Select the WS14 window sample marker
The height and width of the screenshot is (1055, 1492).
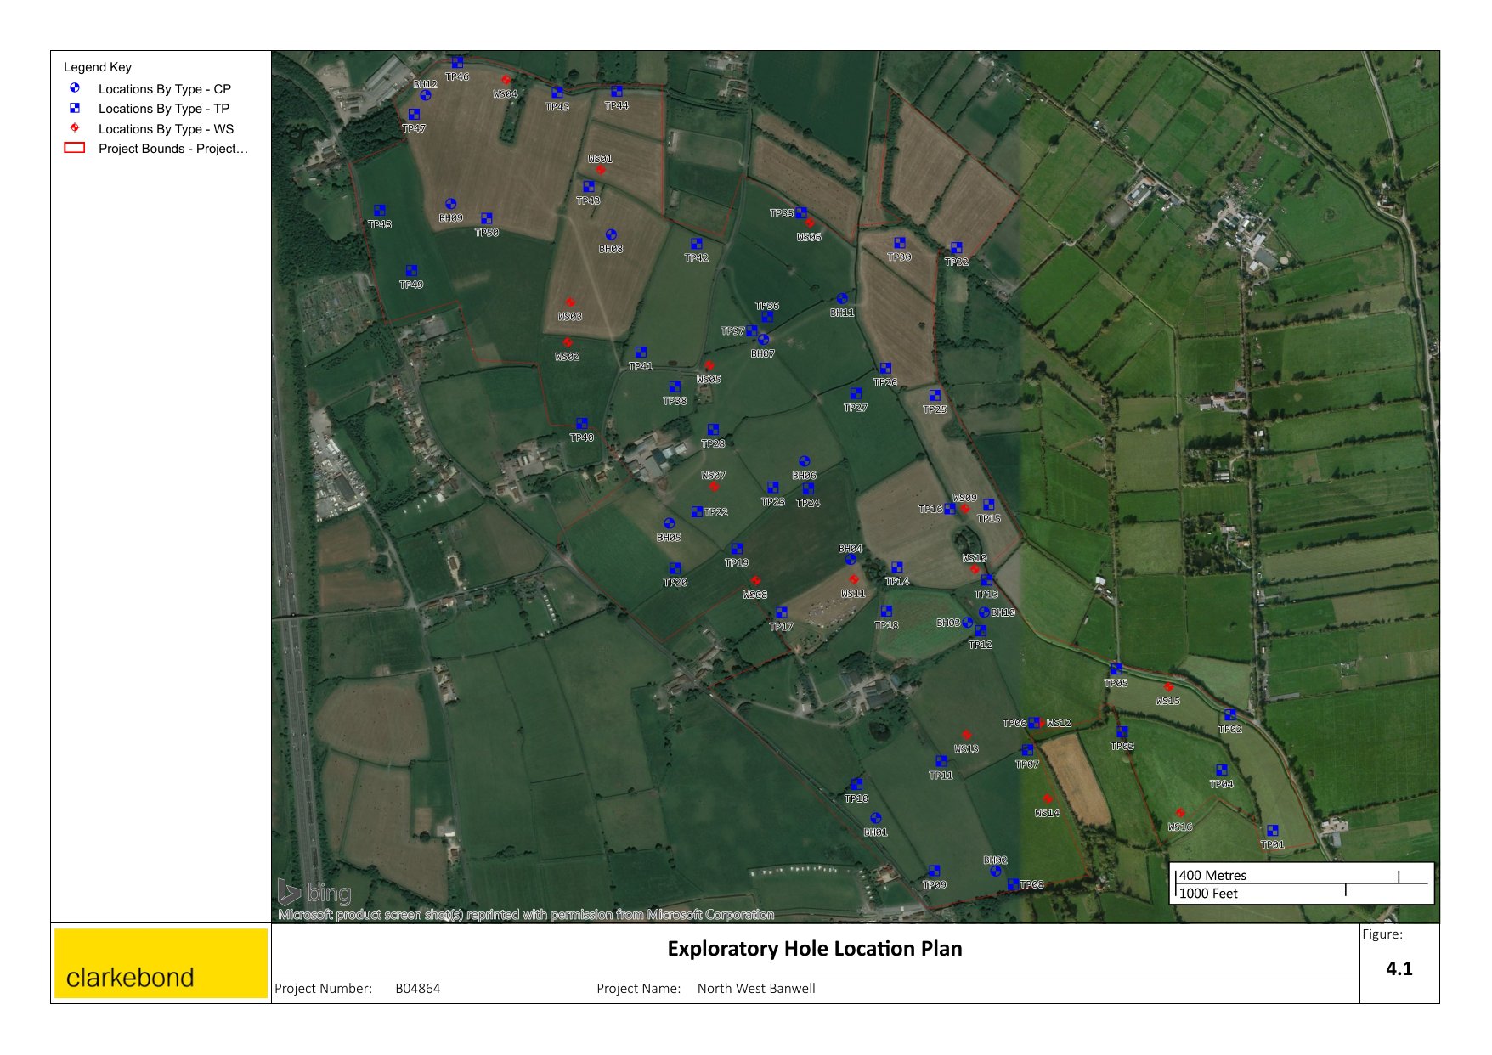(1048, 798)
